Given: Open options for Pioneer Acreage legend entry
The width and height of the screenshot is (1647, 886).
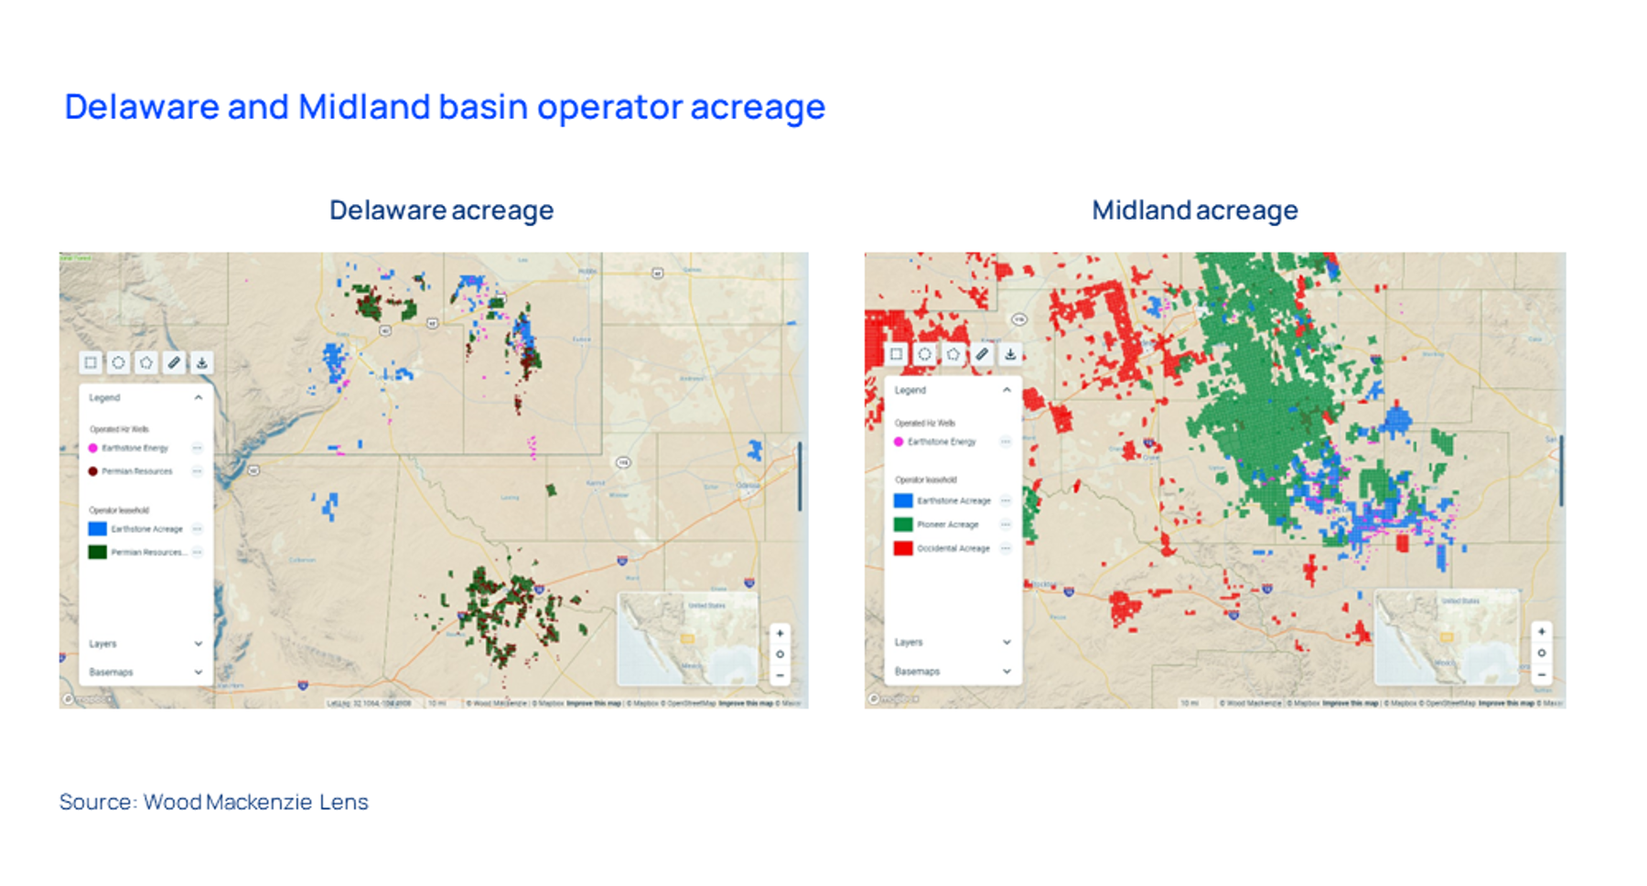Looking at the screenshot, I should (x=1005, y=524).
